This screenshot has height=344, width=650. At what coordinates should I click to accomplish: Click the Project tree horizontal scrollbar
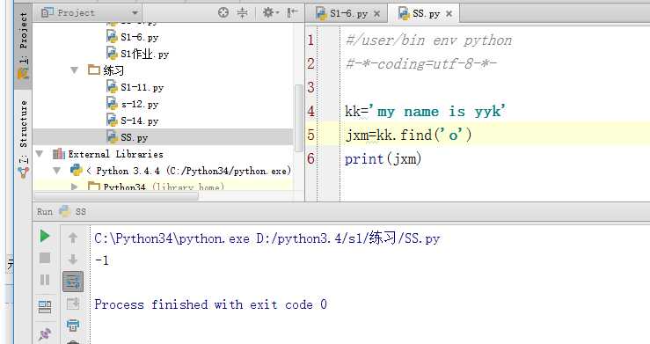pyautogui.click(x=116, y=196)
